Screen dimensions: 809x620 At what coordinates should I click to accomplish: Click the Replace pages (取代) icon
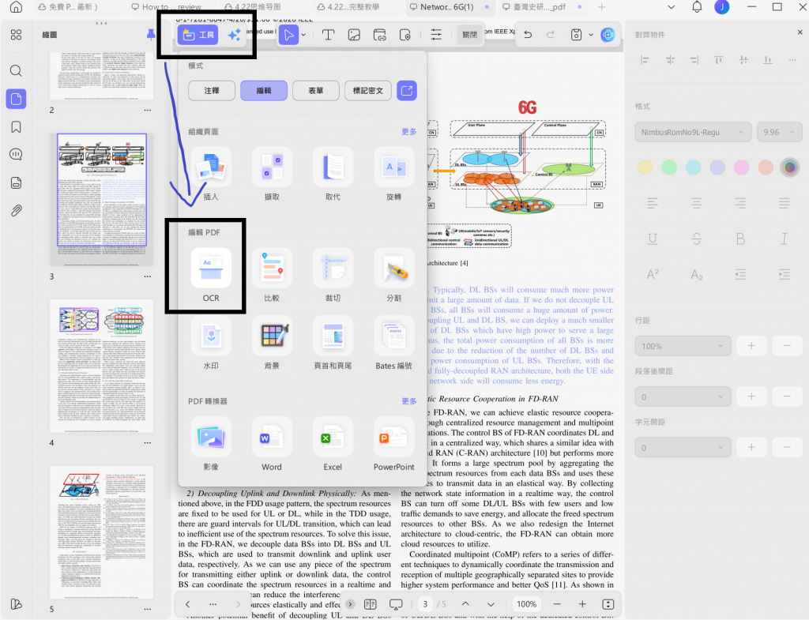click(x=333, y=167)
